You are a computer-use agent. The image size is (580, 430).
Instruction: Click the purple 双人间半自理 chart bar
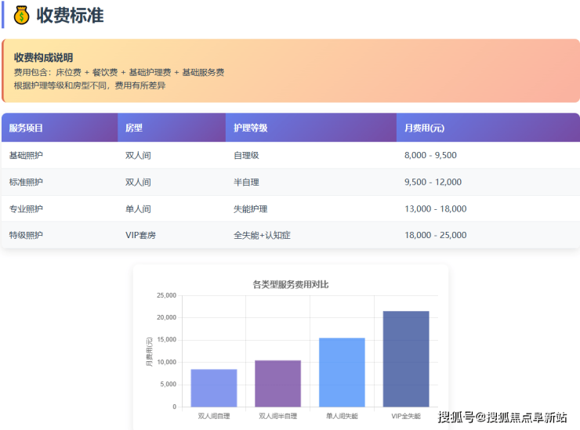(x=278, y=383)
